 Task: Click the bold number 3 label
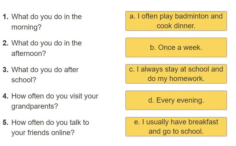[x=6, y=70]
